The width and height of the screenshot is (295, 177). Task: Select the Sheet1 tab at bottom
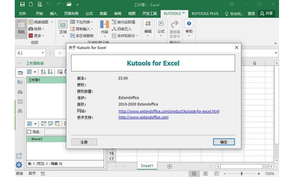[147, 166]
